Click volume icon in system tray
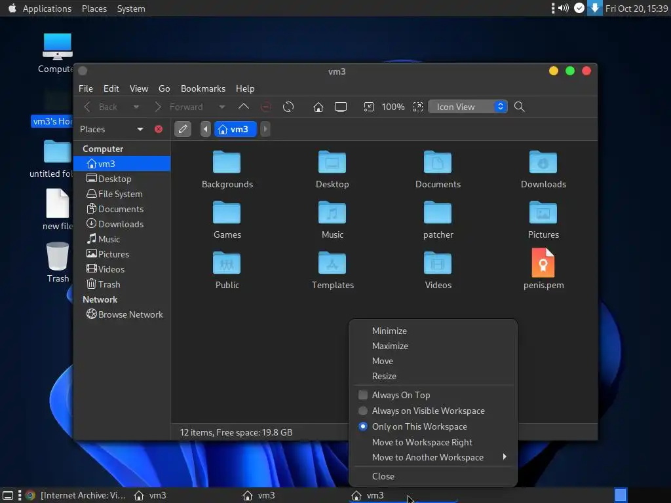 coord(564,8)
